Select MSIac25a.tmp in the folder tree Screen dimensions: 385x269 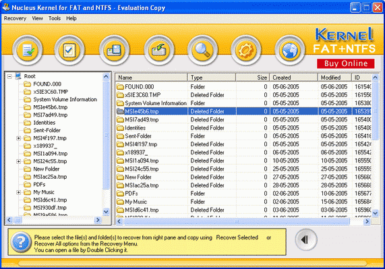(x=50, y=177)
